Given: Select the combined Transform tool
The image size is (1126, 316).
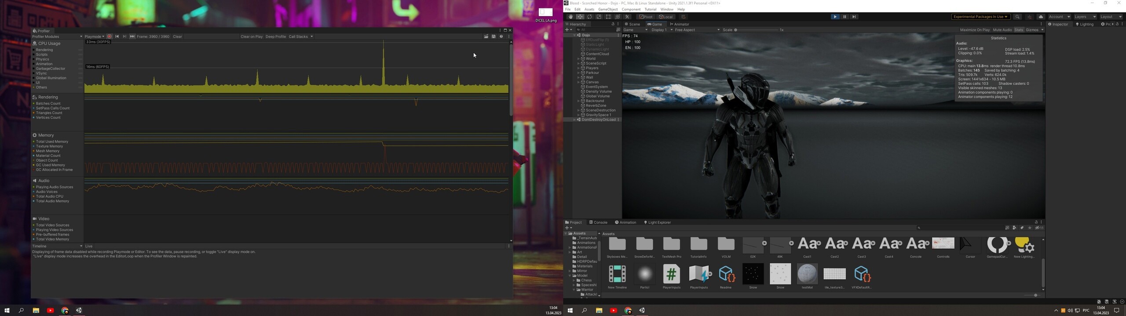Looking at the screenshot, I should (x=618, y=17).
